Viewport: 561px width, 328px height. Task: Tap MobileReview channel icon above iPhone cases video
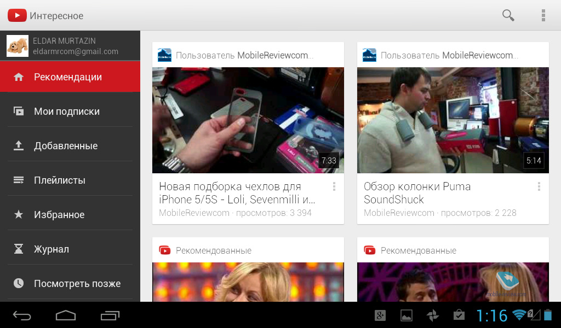pyautogui.click(x=164, y=55)
